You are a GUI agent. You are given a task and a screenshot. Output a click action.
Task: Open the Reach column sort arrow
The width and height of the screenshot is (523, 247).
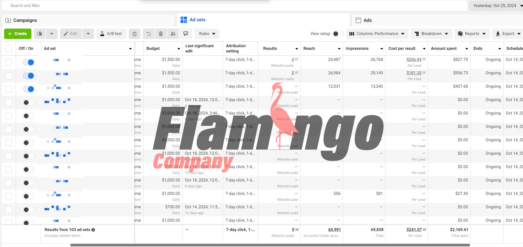[339, 49]
